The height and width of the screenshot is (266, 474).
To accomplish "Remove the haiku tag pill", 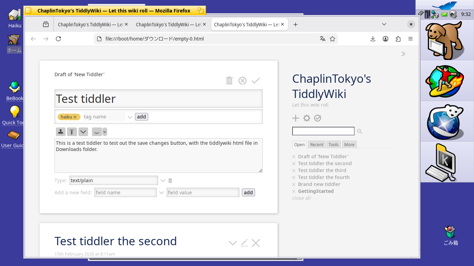I will coord(75,117).
